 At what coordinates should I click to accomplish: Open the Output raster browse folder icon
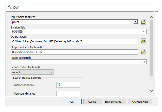click(x=143, y=41)
